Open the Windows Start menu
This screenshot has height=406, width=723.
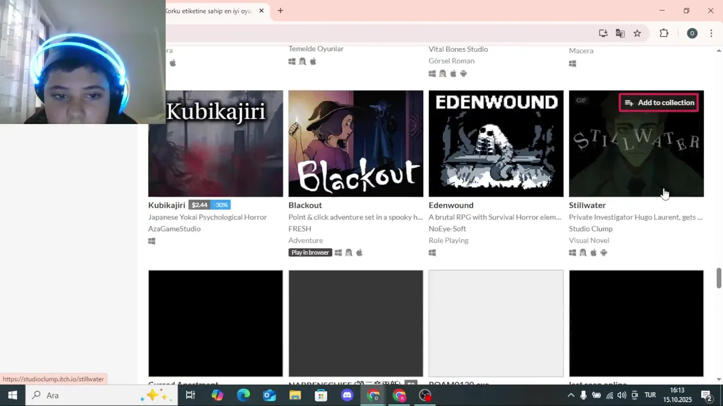[x=12, y=395]
